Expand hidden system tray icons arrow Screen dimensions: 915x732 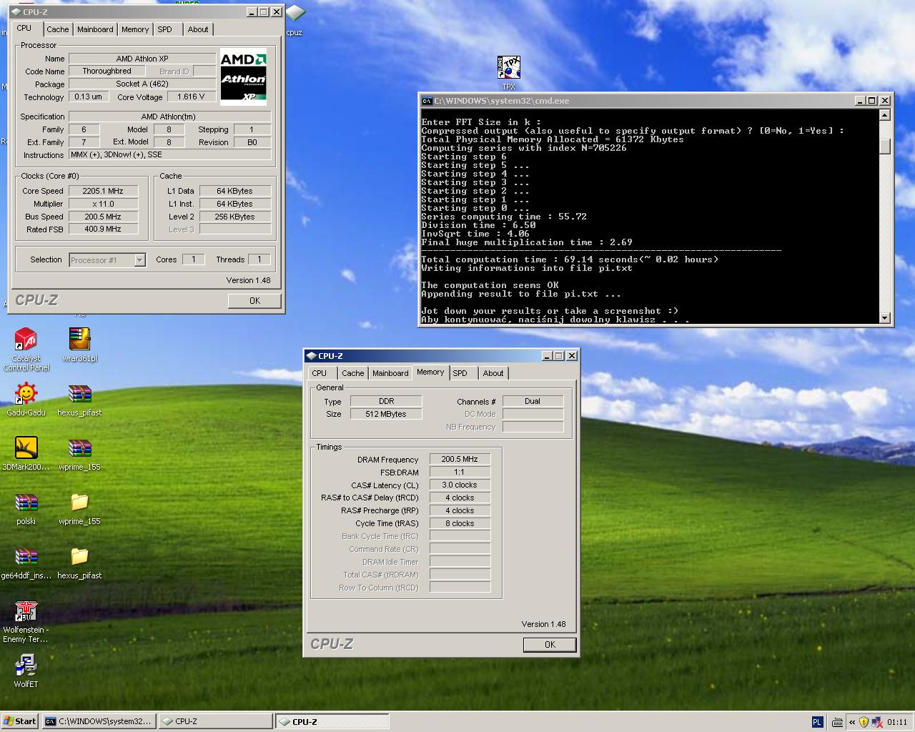click(x=851, y=722)
